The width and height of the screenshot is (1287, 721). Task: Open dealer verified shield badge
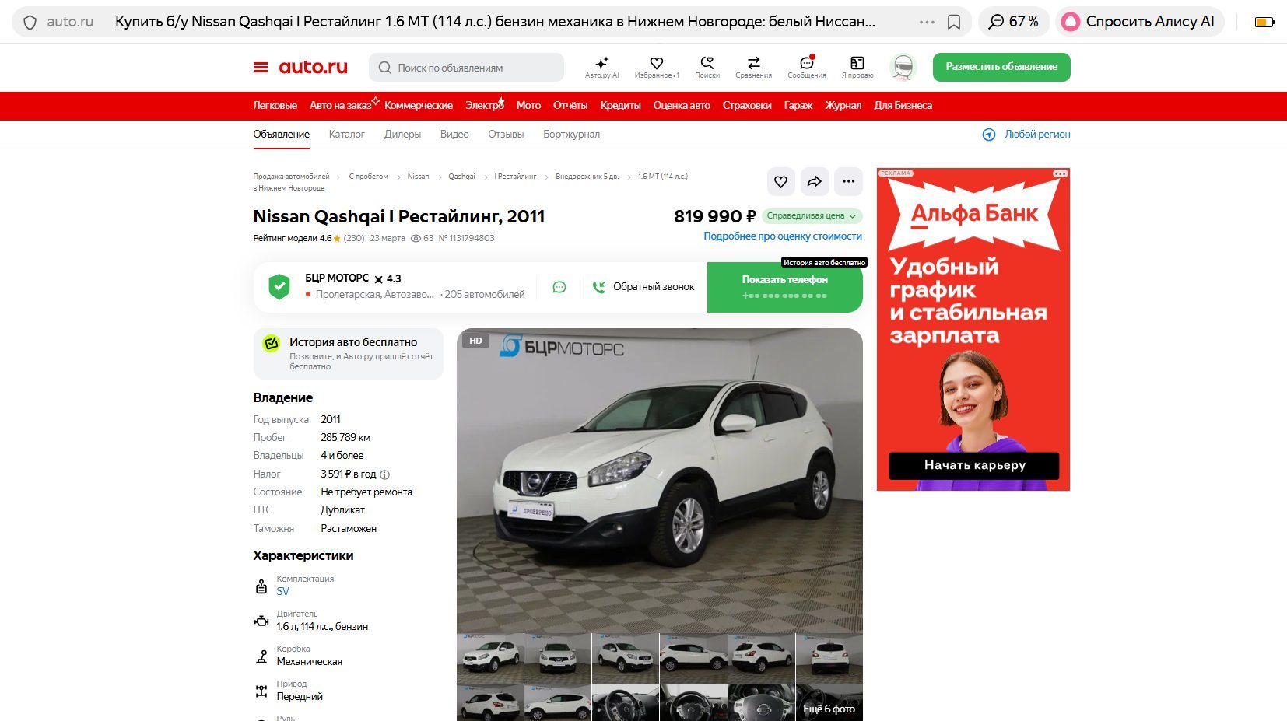pyautogui.click(x=279, y=287)
